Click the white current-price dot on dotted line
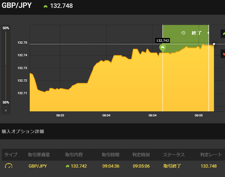This screenshot has height=177, width=225. click(214, 44)
